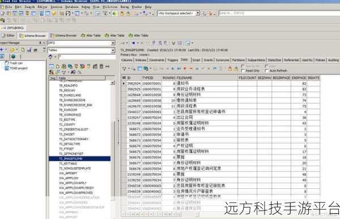Screen dimensions: 340x219
Task: Click the ROWNO column header
Action: (x=169, y=78)
